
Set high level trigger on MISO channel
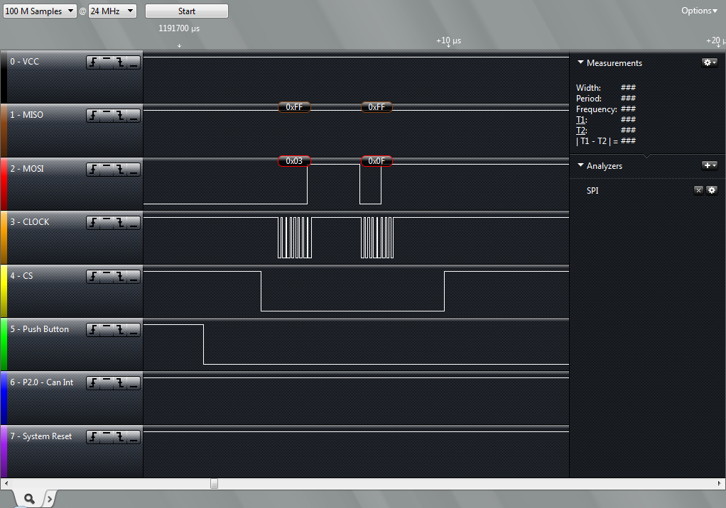(107, 116)
